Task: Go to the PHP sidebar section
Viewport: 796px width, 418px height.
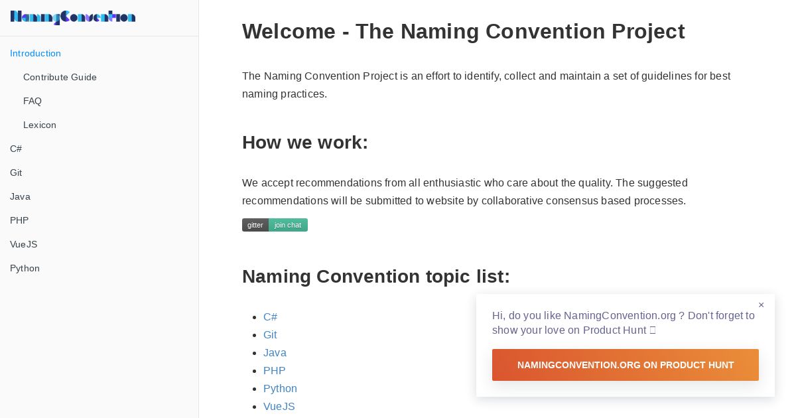Action: click(19, 220)
